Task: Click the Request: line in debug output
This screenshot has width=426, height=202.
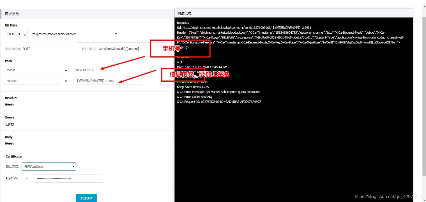Action: pyautogui.click(x=183, y=23)
